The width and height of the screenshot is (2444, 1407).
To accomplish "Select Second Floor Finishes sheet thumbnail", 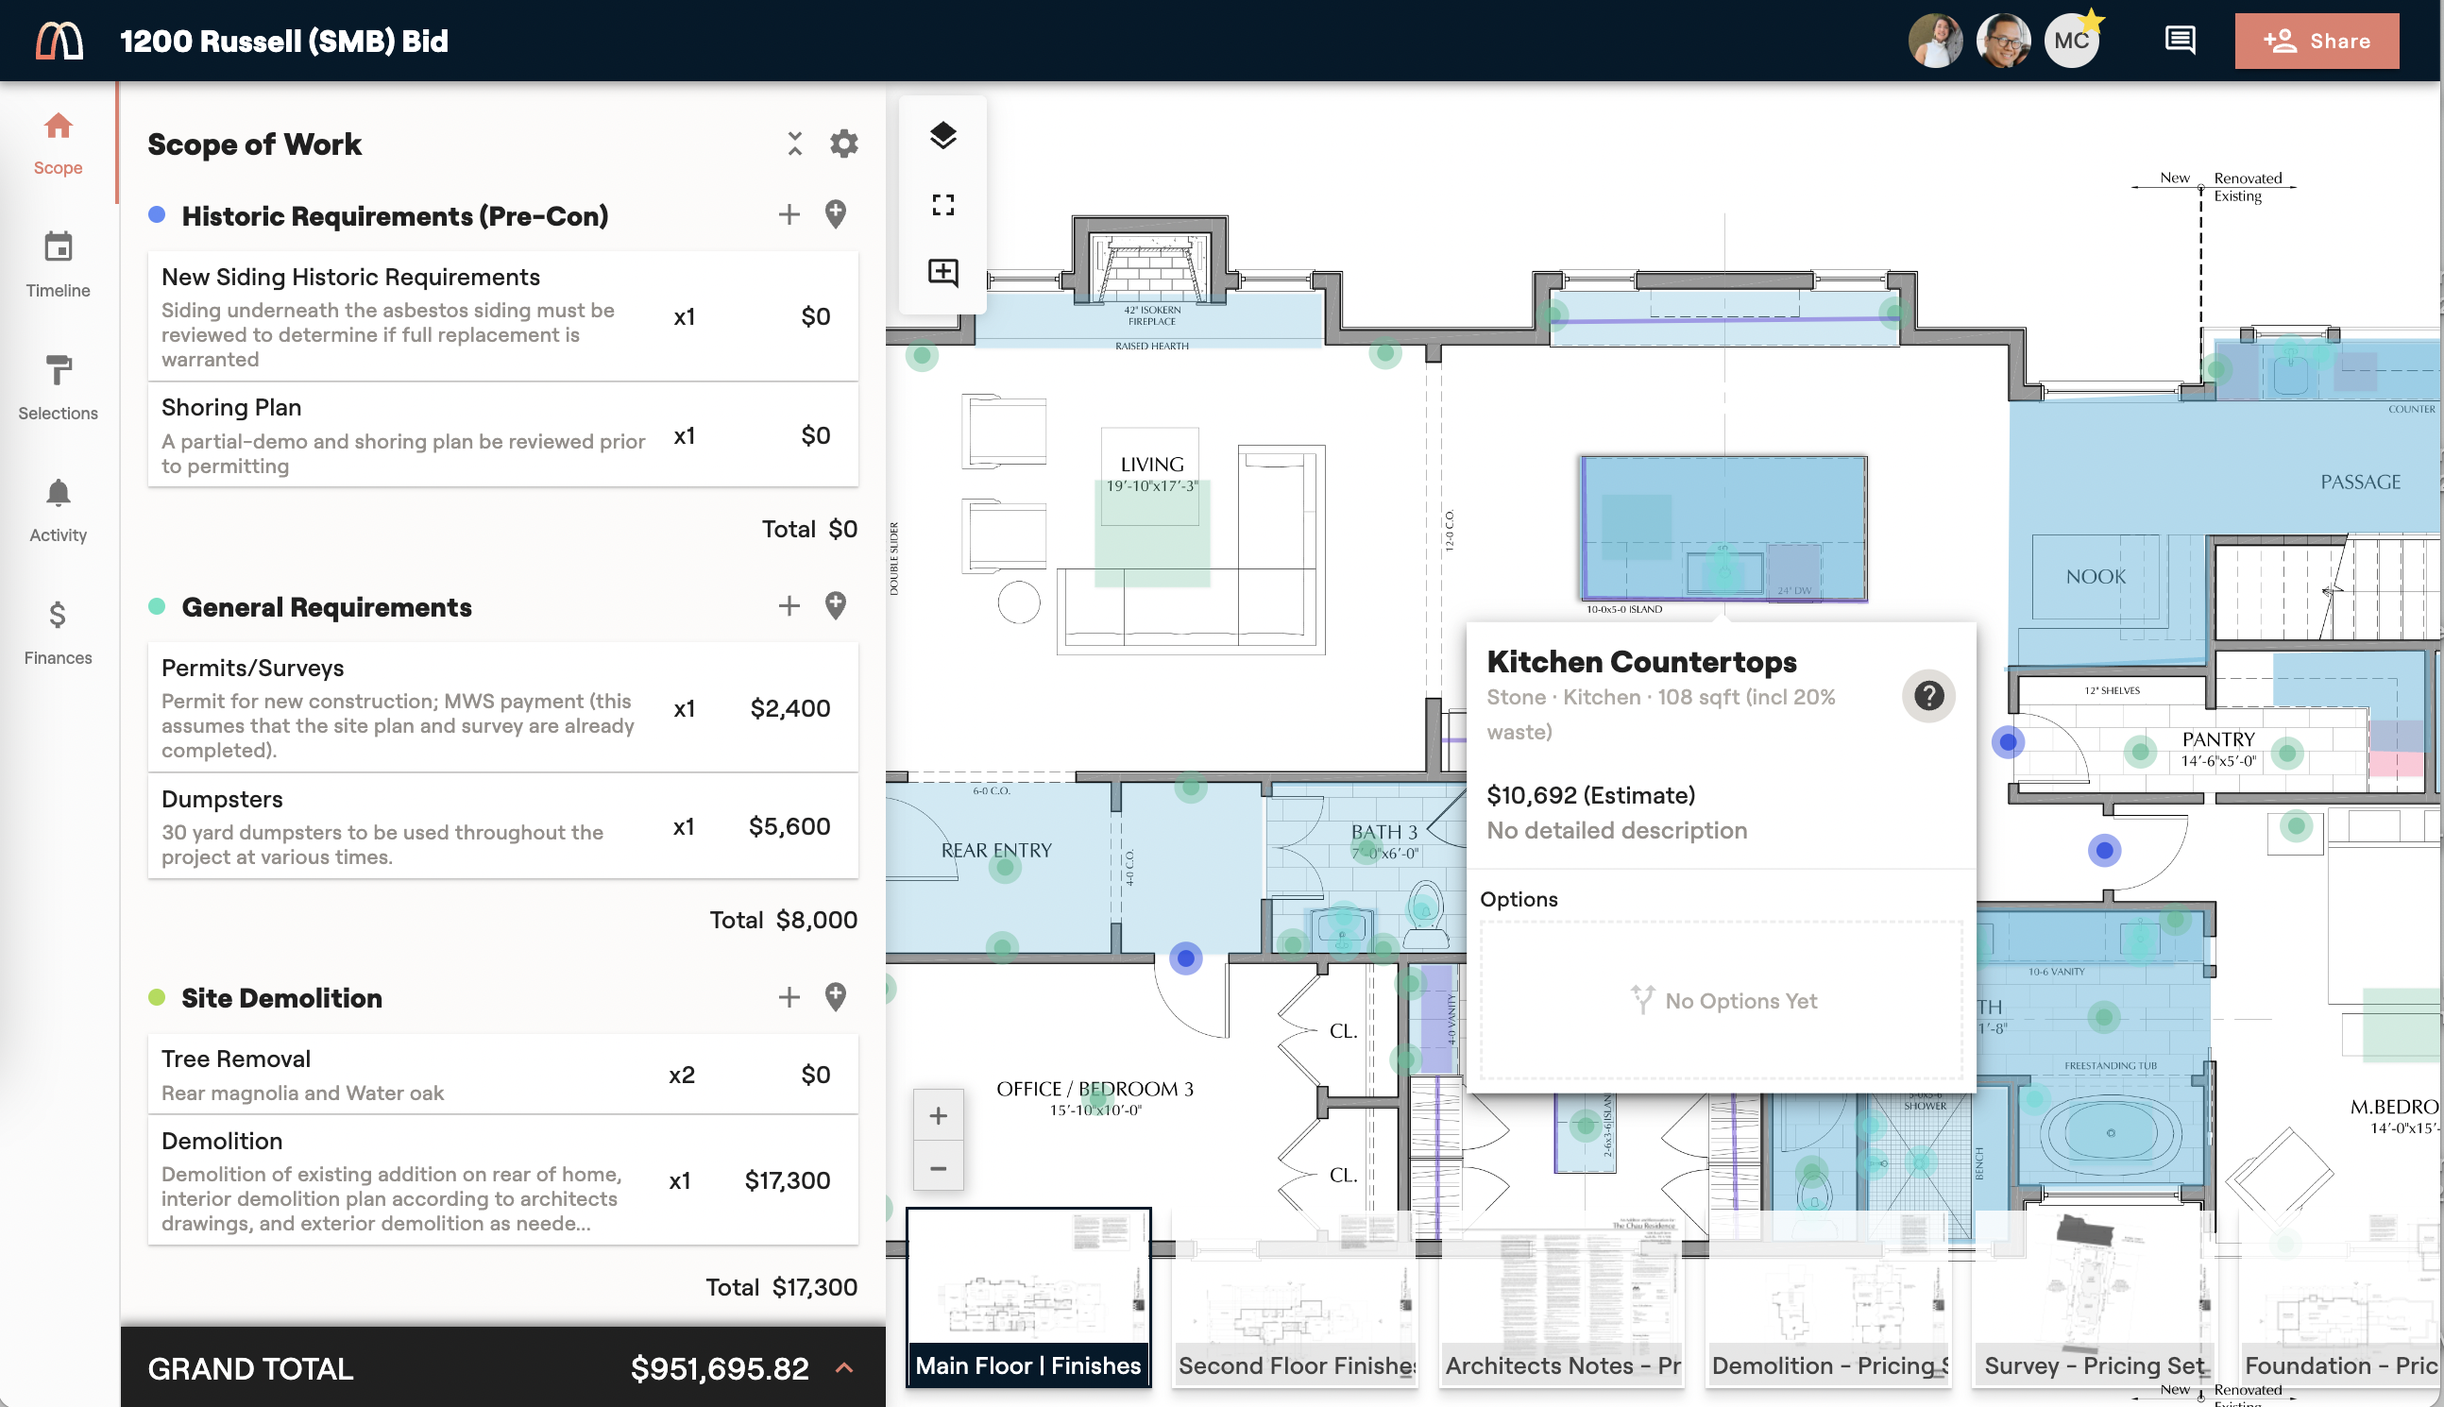I will pyautogui.click(x=1295, y=1299).
